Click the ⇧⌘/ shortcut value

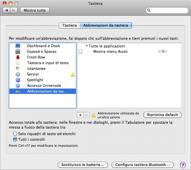(162, 52)
